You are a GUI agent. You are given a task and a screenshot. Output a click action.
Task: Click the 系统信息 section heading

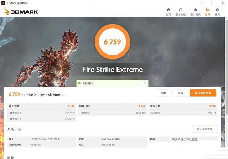[x=14, y=129]
